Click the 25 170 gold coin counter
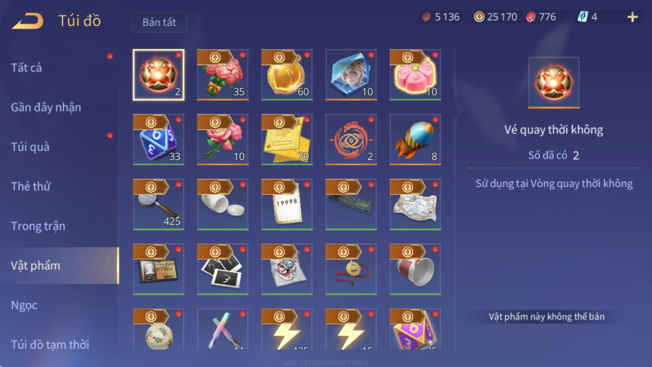The width and height of the screenshot is (652, 367). 495,17
